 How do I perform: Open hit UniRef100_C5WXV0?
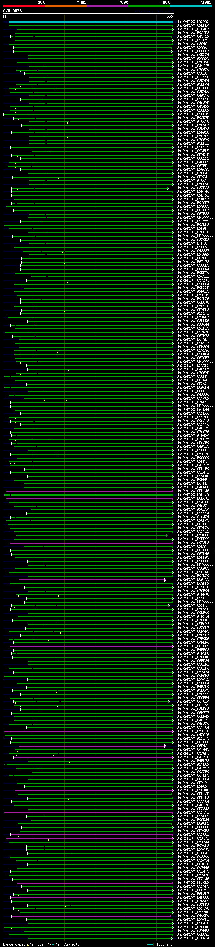(193, 62)
